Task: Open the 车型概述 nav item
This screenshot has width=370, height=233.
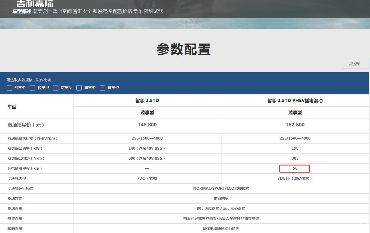Action: pos(22,11)
